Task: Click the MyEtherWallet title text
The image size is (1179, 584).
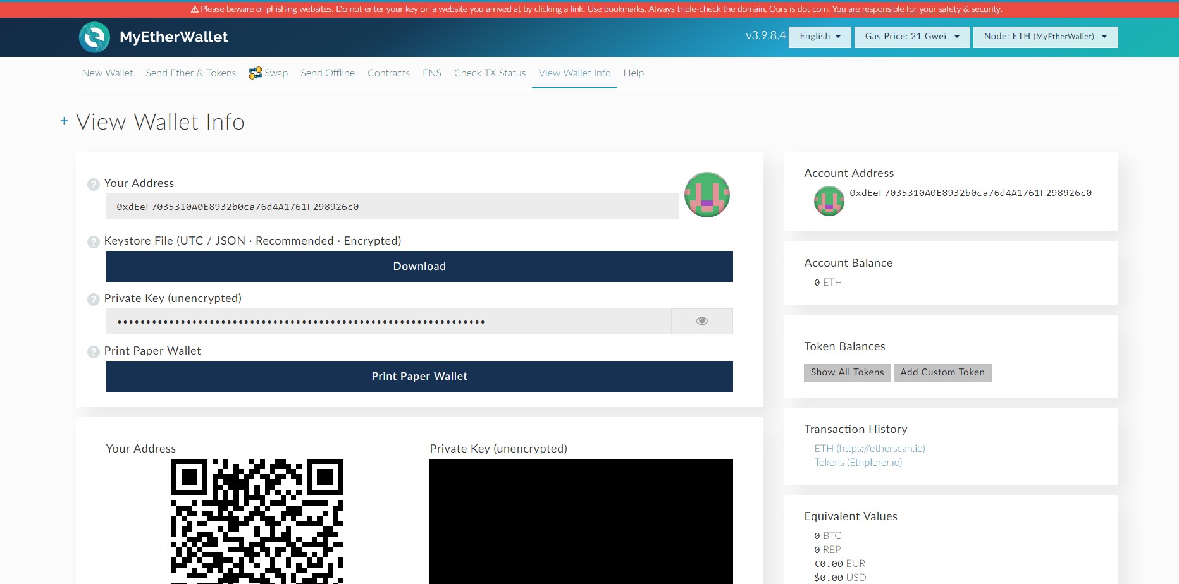Action: pos(174,37)
